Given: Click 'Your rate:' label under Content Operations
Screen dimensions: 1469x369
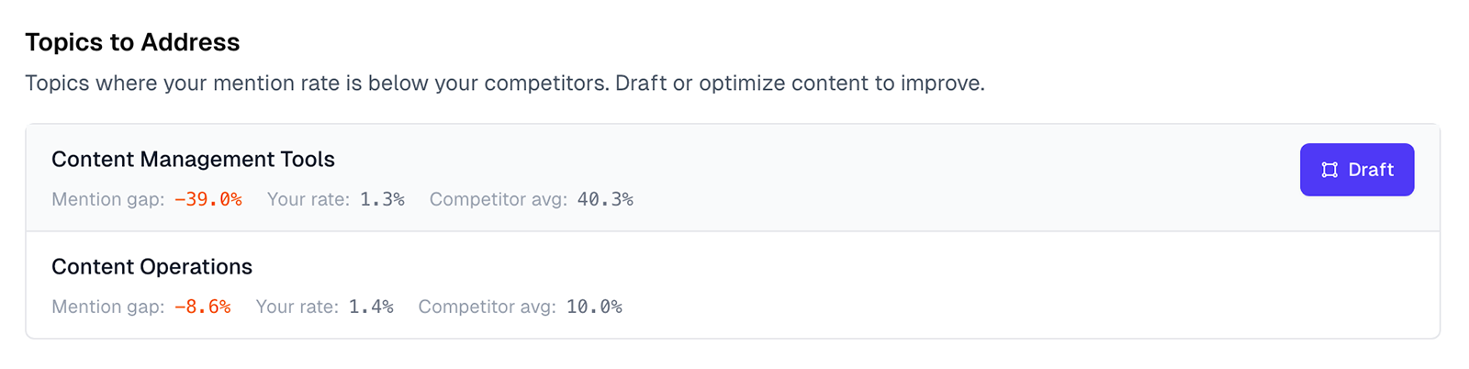Looking at the screenshot, I should point(297,307).
